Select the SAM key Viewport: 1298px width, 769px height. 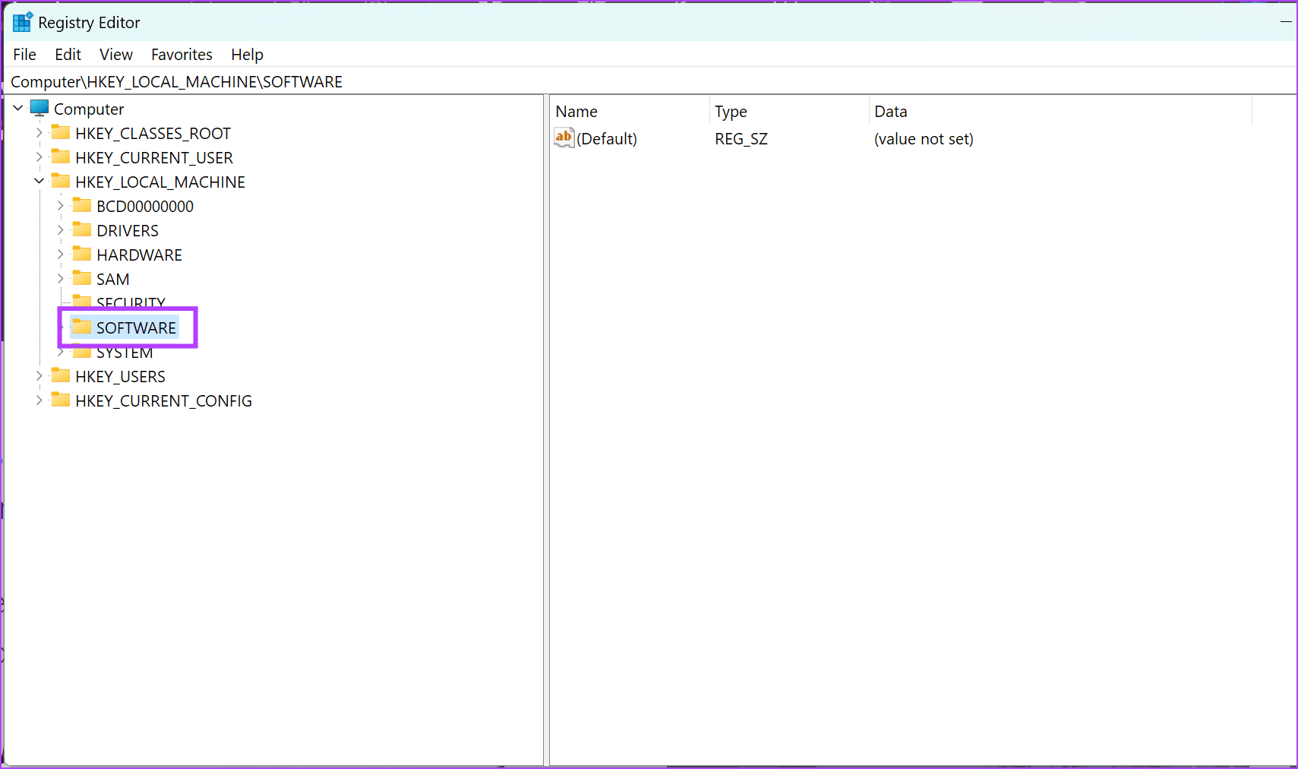(x=113, y=280)
